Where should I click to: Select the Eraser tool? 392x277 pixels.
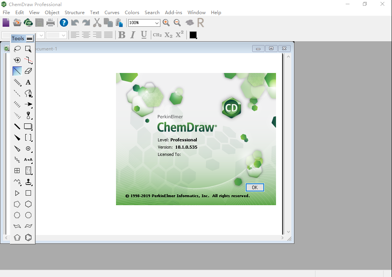[x=28, y=71]
